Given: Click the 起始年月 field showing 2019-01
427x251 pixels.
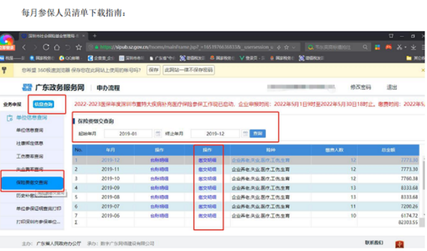Looking at the screenshot, I should tap(128, 133).
